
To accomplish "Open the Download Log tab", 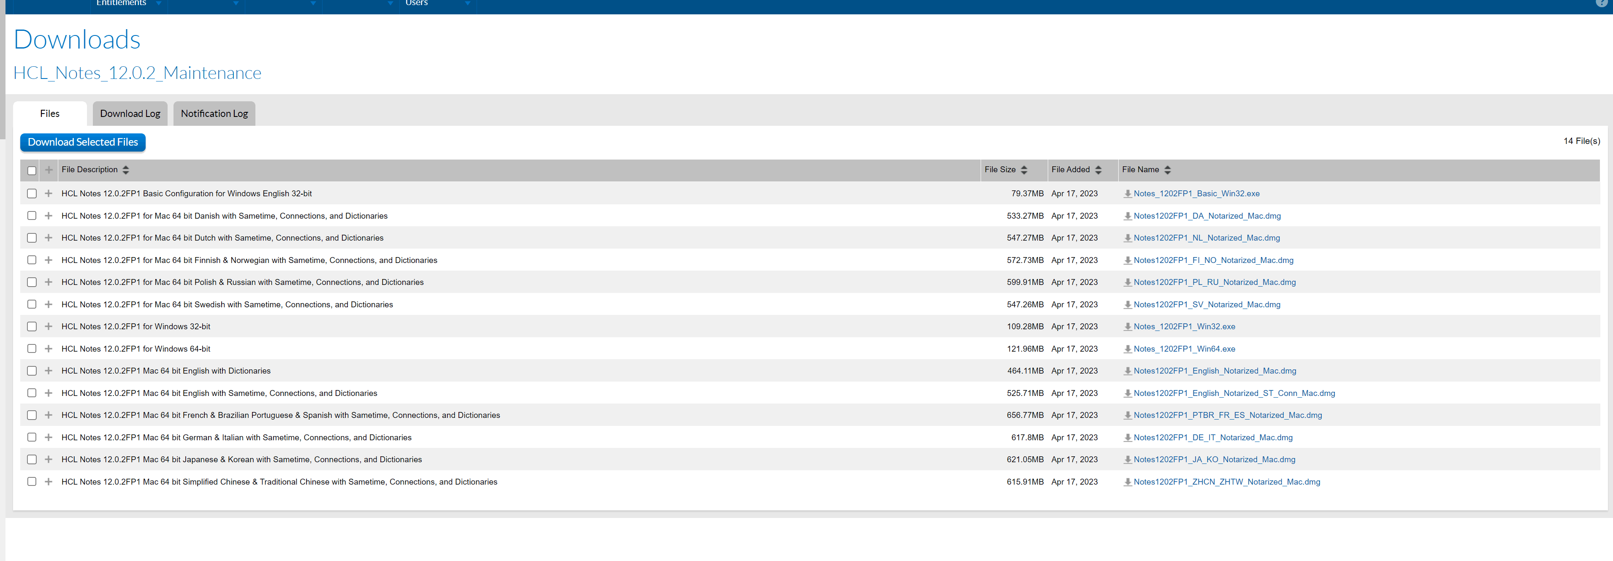I will [x=130, y=113].
